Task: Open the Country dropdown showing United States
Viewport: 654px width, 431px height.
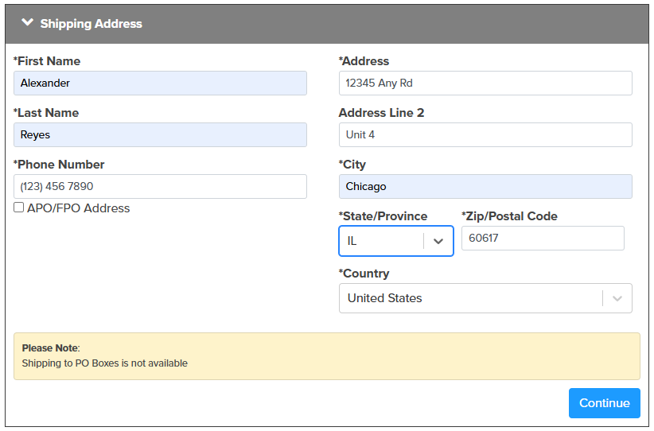Action: tap(485, 298)
